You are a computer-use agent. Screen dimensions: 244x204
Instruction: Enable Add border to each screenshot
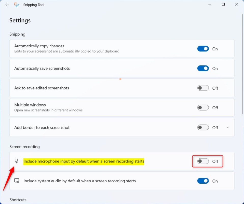(x=203, y=127)
